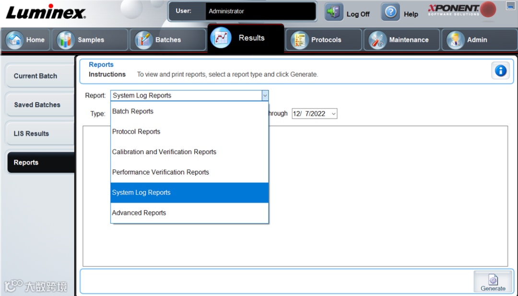
Task: Switch to the Samples tab
Action: 90,40
